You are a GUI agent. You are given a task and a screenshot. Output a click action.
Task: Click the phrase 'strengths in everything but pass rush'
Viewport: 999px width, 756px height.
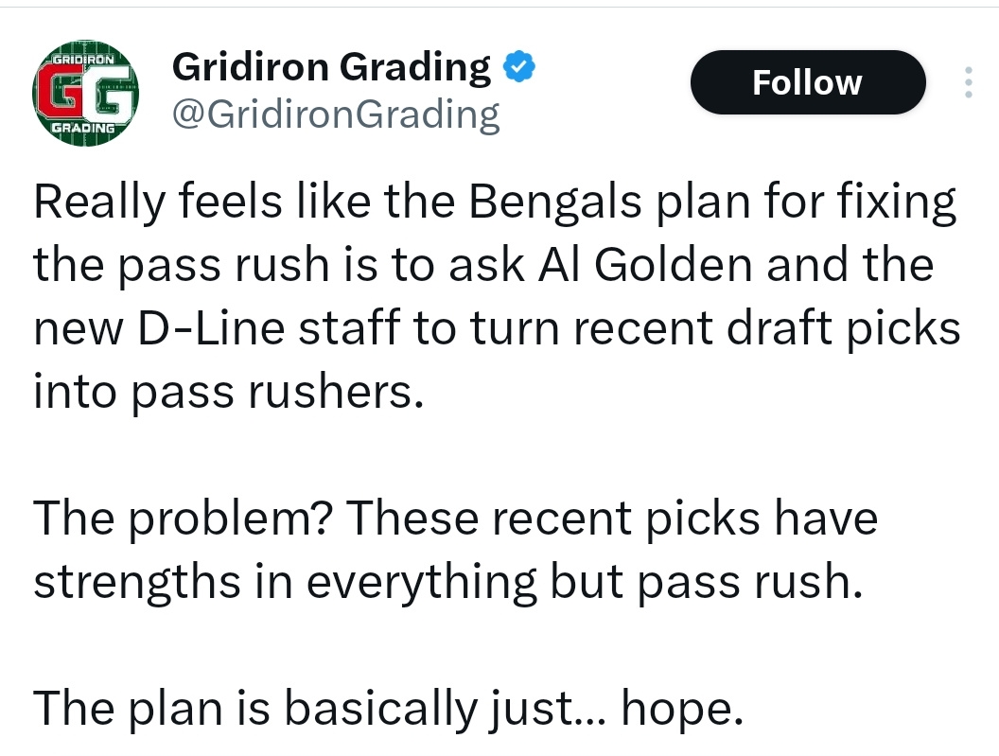pyautogui.click(x=444, y=582)
